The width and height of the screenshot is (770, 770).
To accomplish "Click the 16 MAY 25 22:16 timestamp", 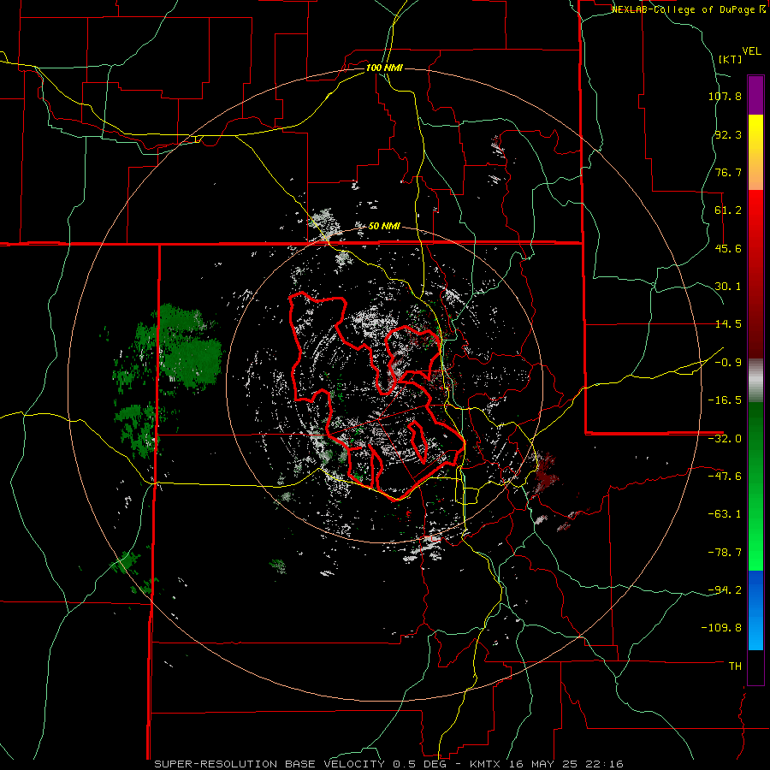I will (x=565, y=764).
